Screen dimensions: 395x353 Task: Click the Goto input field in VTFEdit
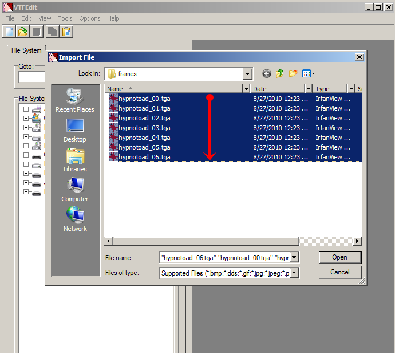pyautogui.click(x=32, y=77)
